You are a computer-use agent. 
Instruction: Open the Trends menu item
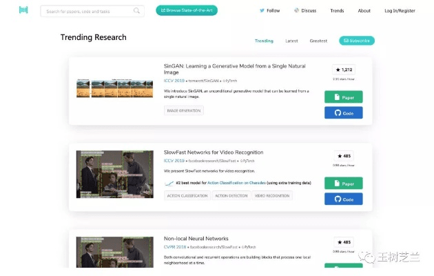point(337,11)
